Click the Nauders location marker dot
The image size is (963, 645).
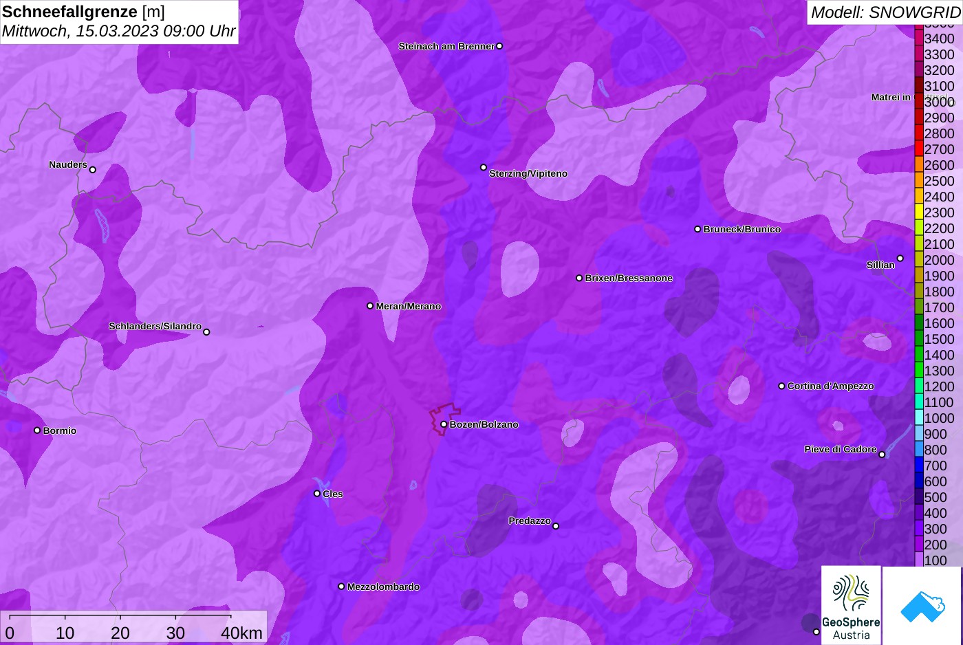93,169
